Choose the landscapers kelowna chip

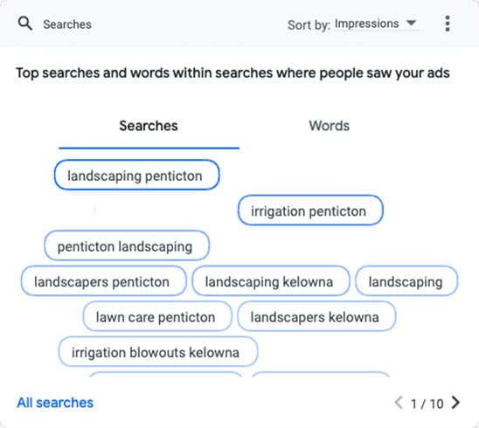[316, 316]
